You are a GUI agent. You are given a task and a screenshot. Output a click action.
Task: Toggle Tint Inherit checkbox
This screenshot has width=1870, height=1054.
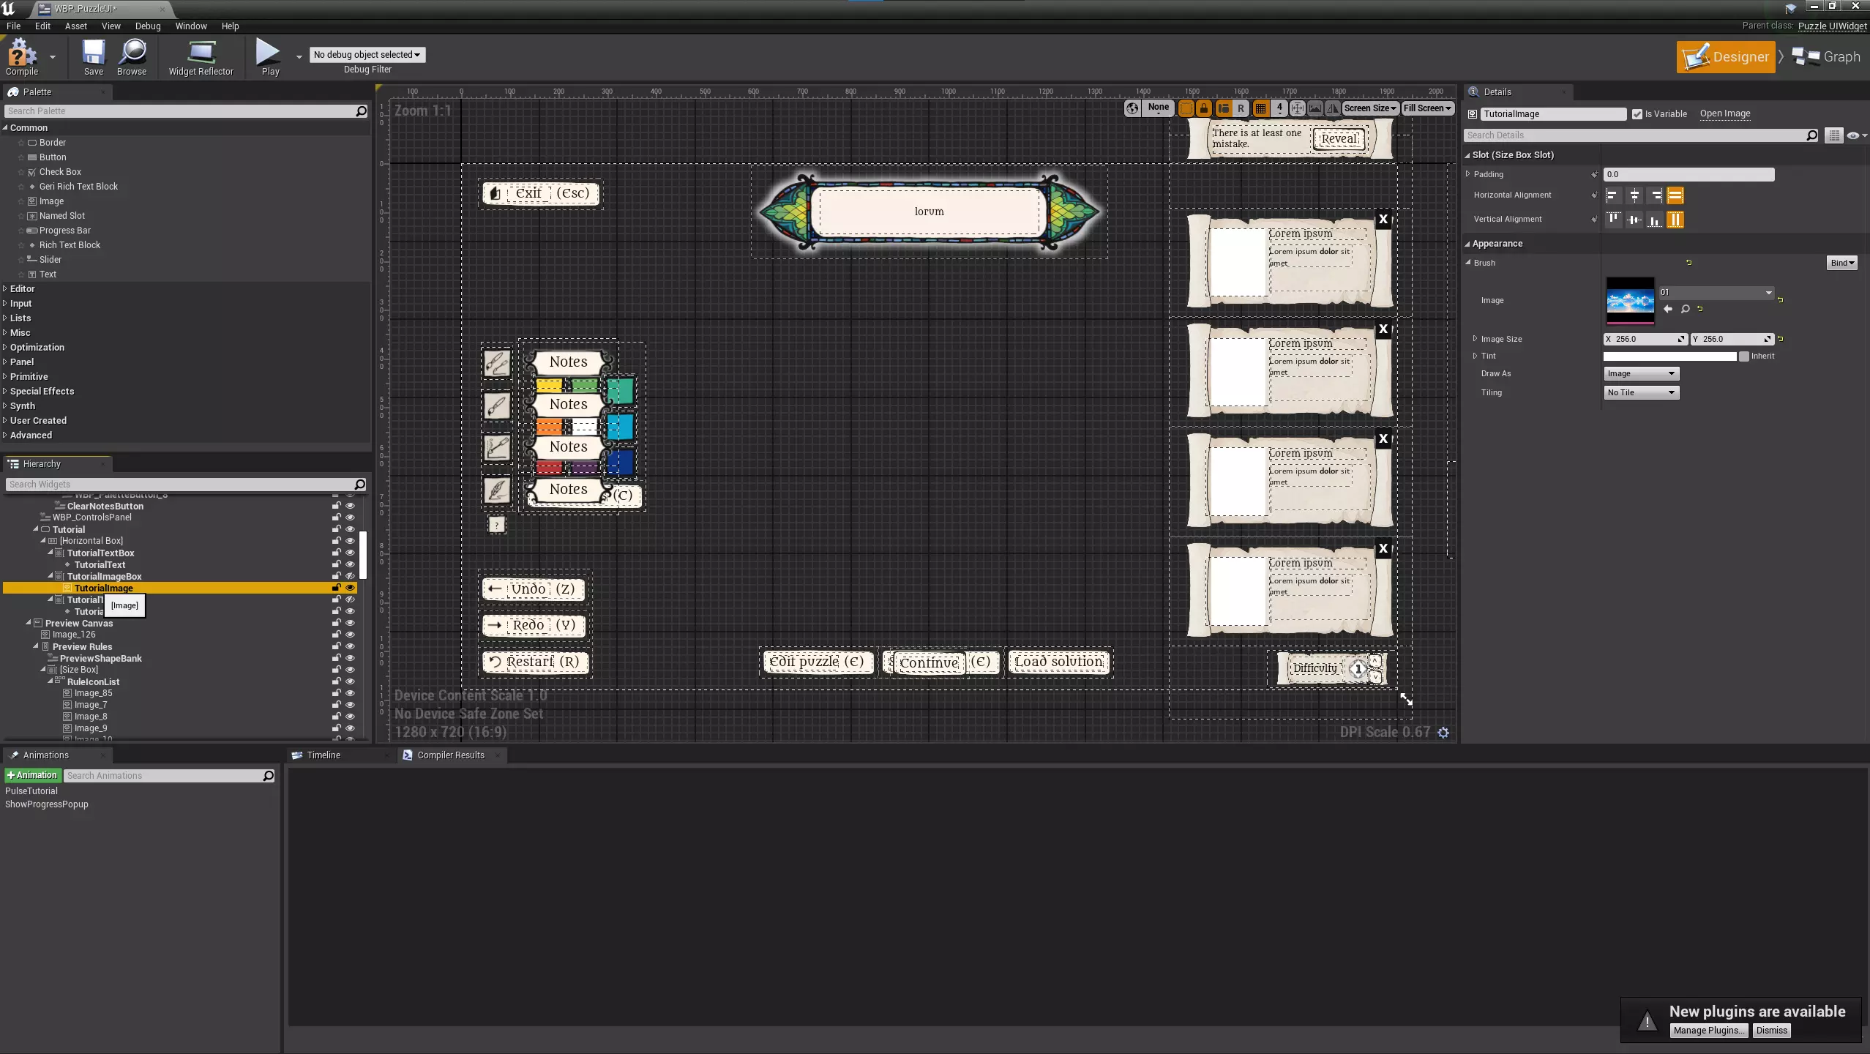(x=1744, y=356)
